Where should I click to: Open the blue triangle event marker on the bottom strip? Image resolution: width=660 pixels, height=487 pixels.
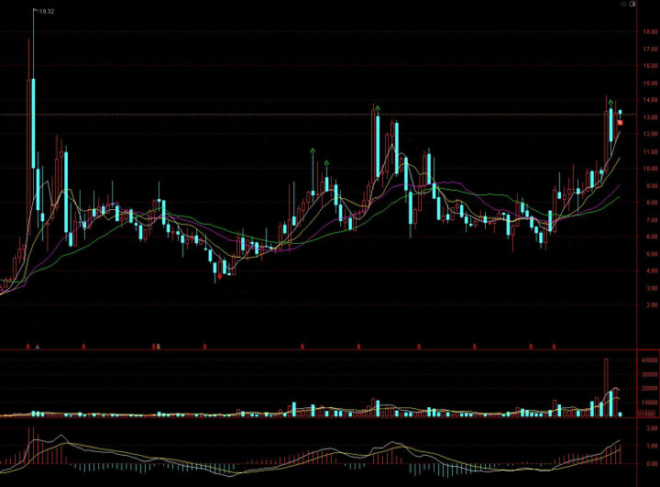click(38, 347)
